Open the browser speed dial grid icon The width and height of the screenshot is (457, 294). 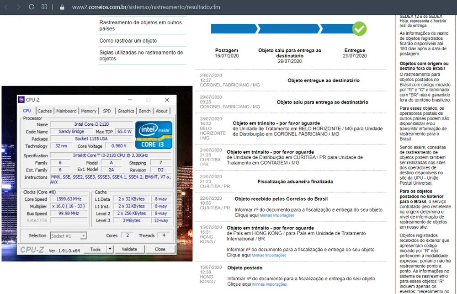click(x=44, y=7)
